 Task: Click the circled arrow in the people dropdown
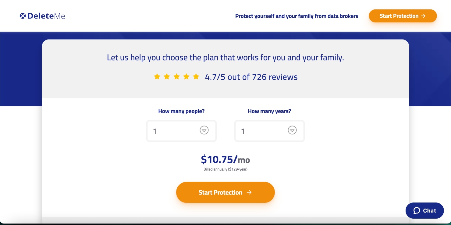coord(204,130)
